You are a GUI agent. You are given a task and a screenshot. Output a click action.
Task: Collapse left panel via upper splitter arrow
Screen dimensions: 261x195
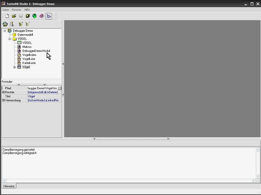63,64
